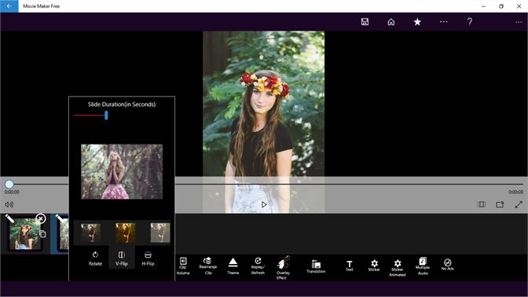Click the H-Flip button
Image resolution: width=528 pixels, height=297 pixels.
pyautogui.click(x=148, y=258)
